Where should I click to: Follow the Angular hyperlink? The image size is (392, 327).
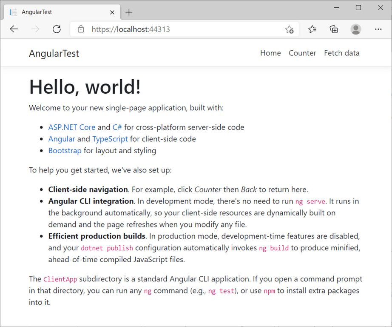(62, 139)
